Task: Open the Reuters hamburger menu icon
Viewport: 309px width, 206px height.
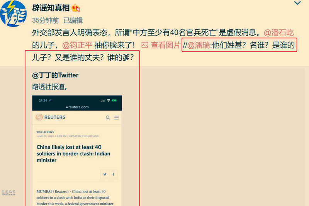Action: click(117, 117)
